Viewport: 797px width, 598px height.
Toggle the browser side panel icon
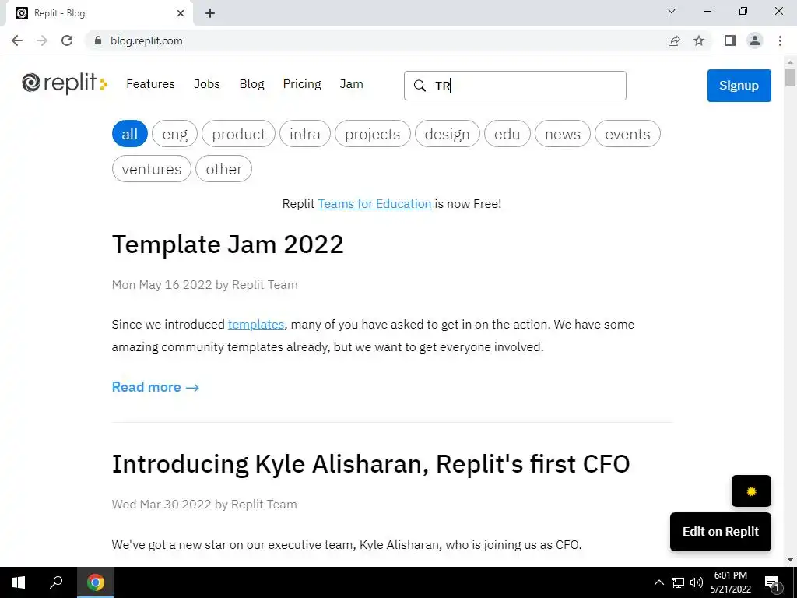point(729,40)
